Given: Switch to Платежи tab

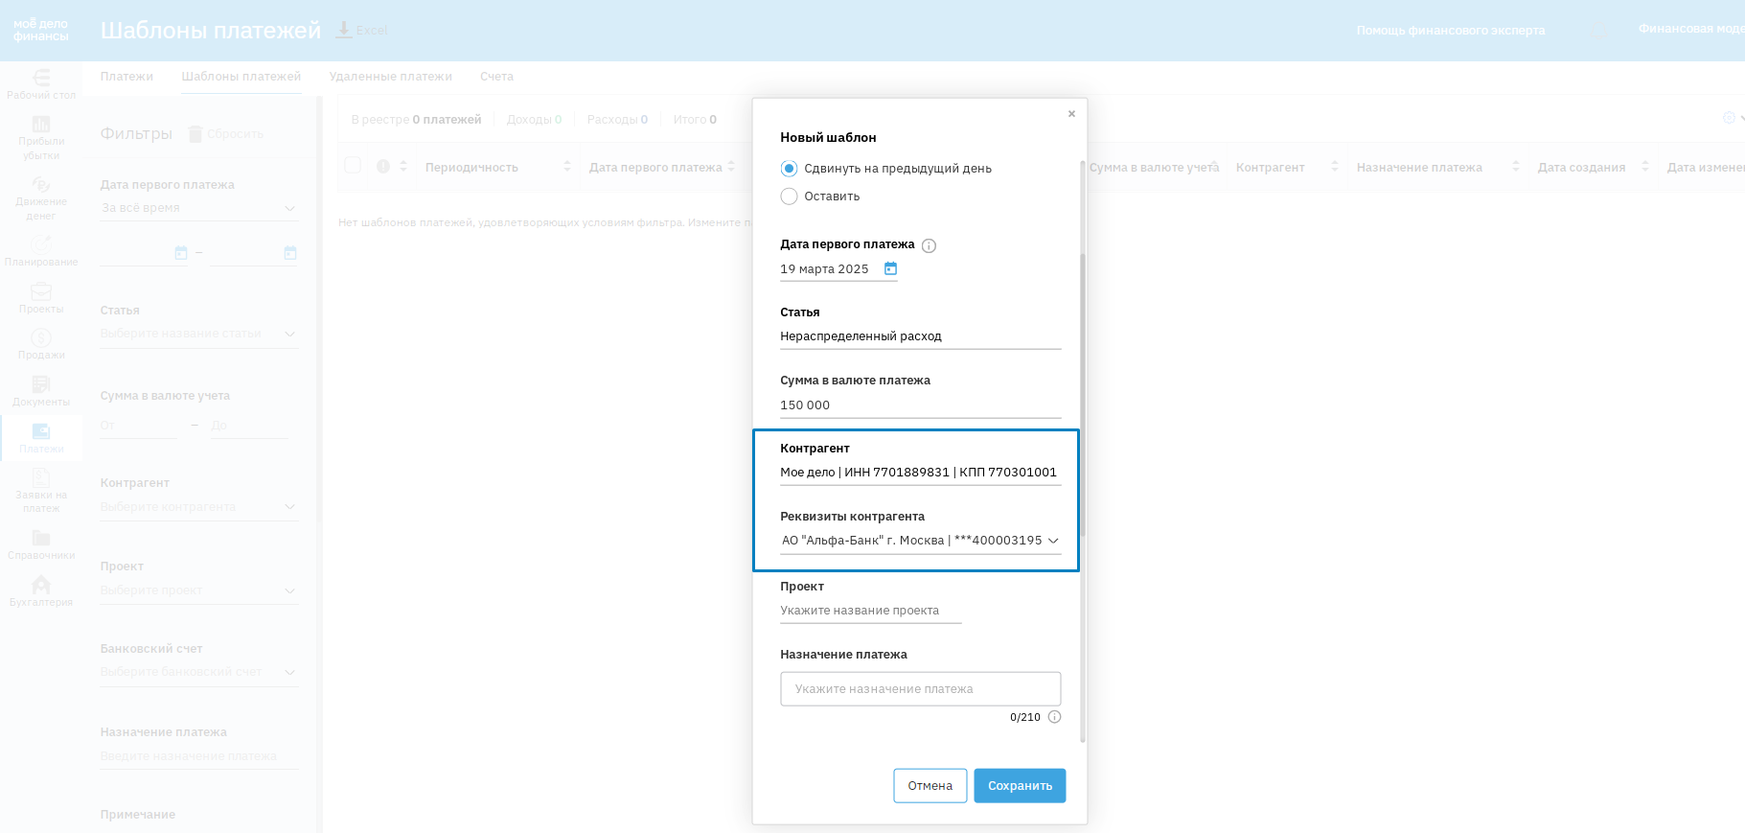Looking at the screenshot, I should [126, 77].
